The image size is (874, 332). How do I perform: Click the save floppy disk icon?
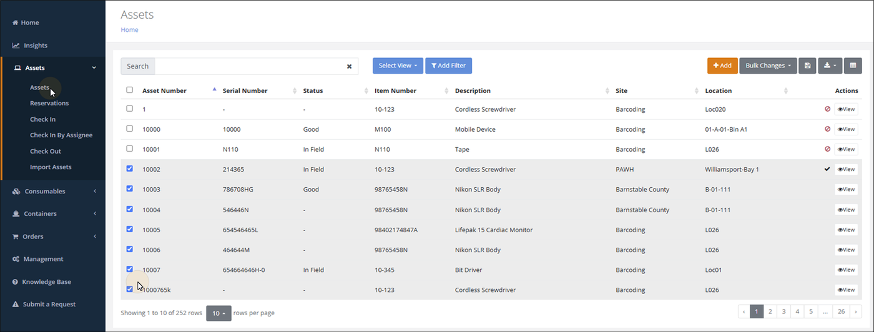tap(807, 66)
